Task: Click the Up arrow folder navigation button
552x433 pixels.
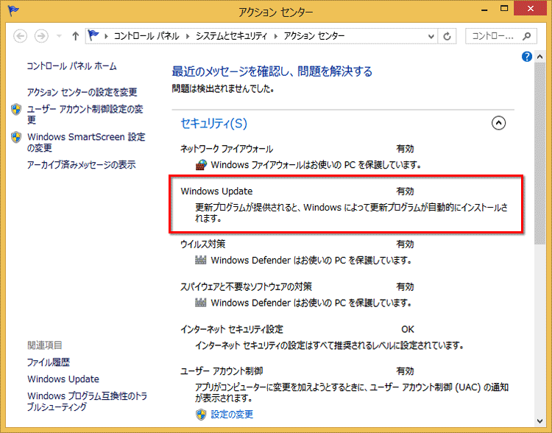Action: (x=75, y=36)
